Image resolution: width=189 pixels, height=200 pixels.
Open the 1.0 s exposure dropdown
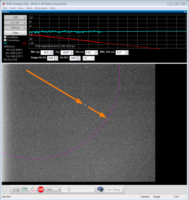point(54,189)
